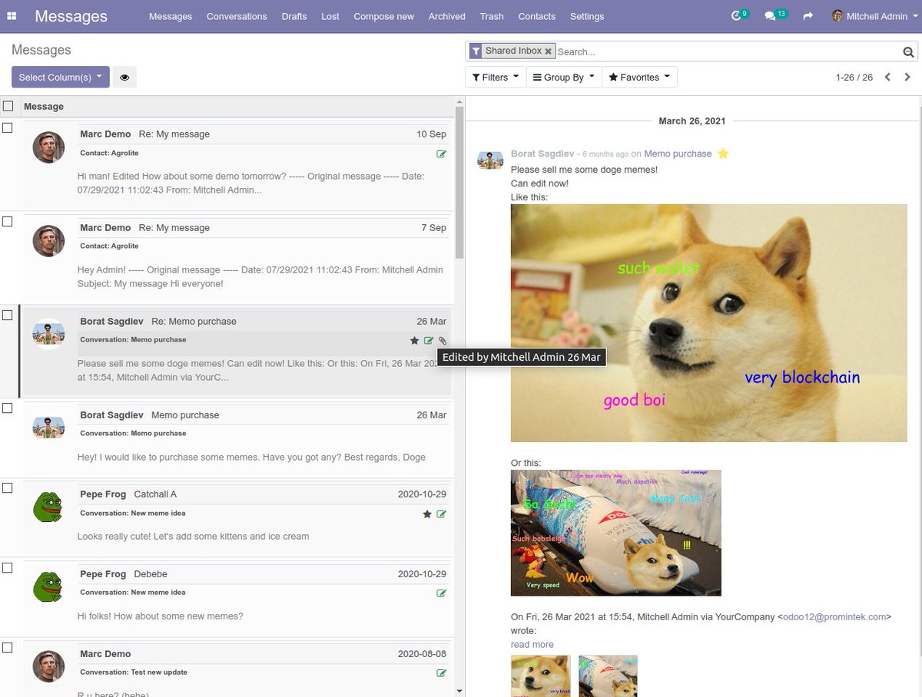Click Marc Demo avatar on 10 Sep message

48,147
